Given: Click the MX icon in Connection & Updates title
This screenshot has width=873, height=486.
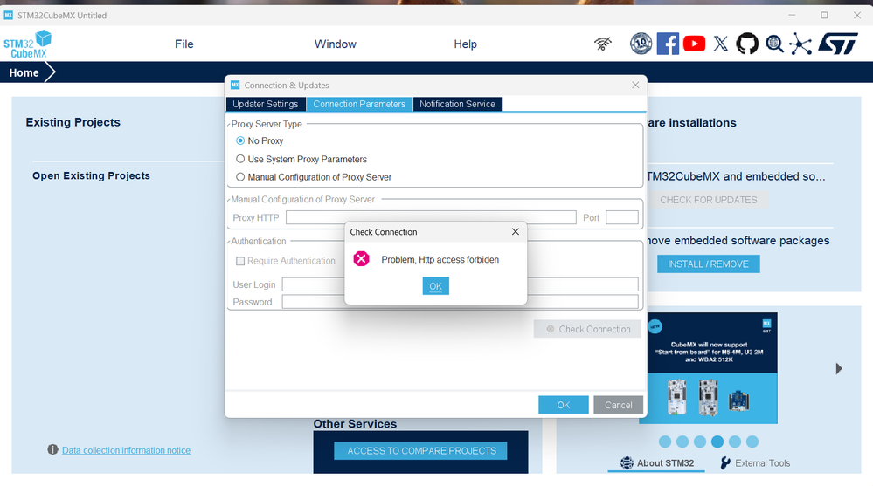Looking at the screenshot, I should (x=235, y=86).
